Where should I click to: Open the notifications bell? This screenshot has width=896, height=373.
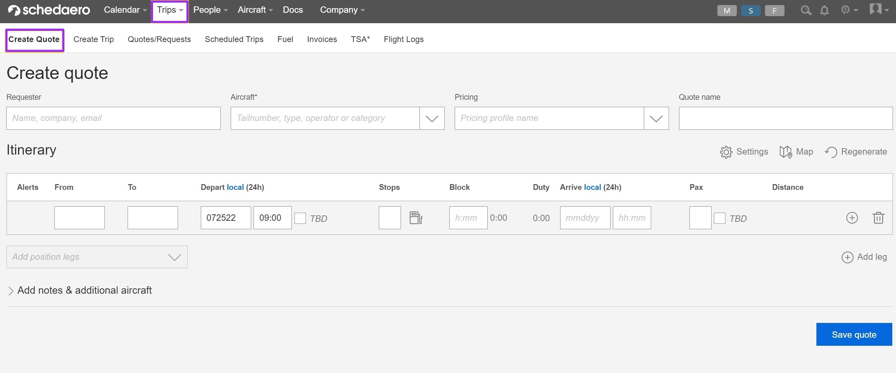[x=824, y=10]
